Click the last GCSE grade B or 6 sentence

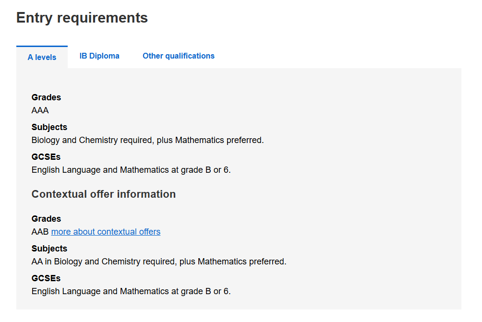(x=131, y=291)
